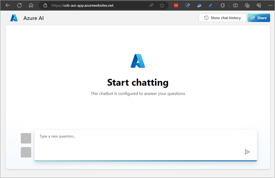Image resolution: width=275 pixels, height=178 pixels.
Task: Focus the Type a new question field
Action: pyautogui.click(x=146, y=145)
